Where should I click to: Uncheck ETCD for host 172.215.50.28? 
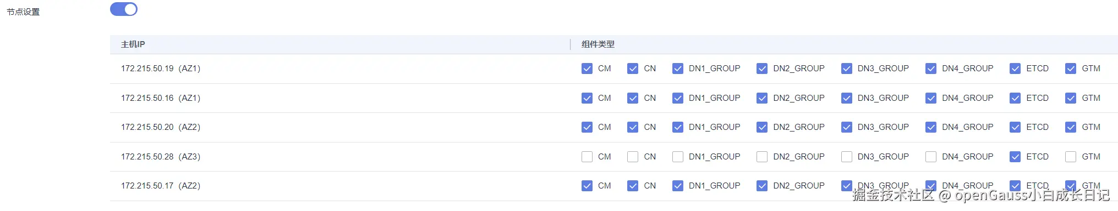click(1015, 157)
